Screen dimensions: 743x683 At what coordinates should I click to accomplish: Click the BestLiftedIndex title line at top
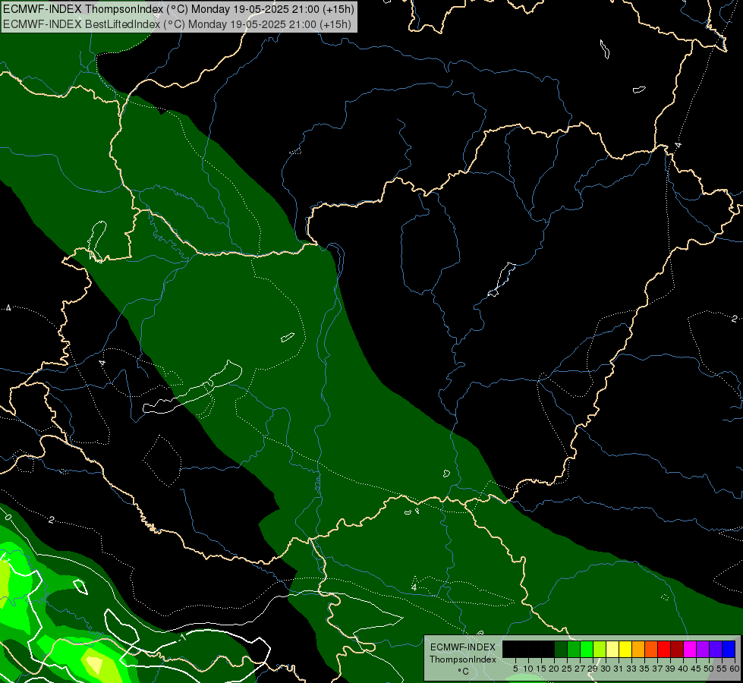[x=178, y=24]
